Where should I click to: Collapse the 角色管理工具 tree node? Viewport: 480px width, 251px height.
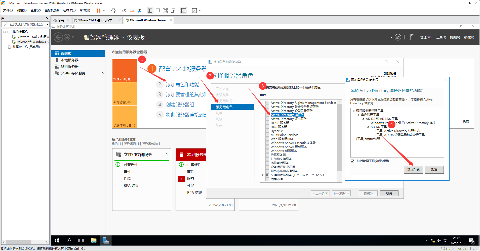358,115
